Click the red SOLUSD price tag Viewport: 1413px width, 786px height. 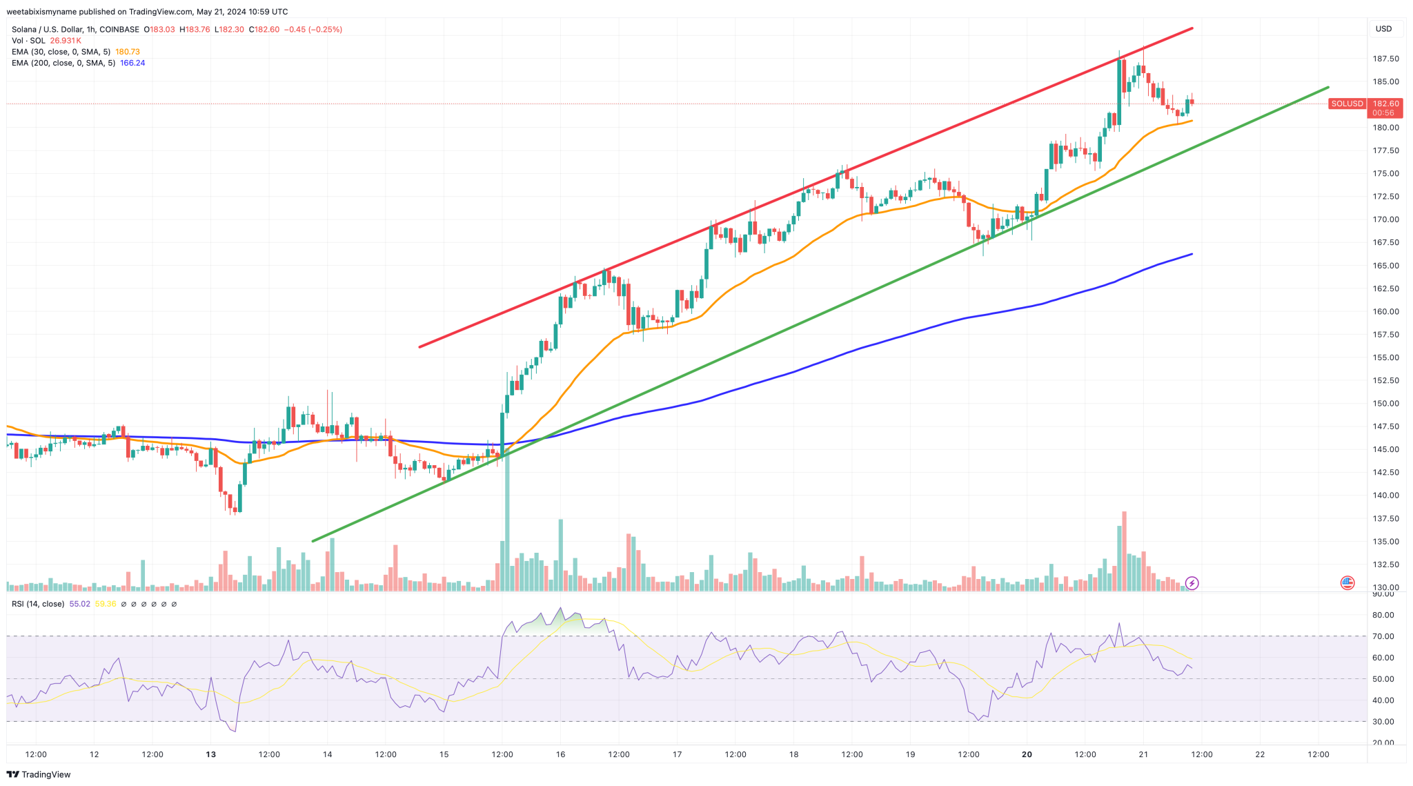click(1346, 104)
